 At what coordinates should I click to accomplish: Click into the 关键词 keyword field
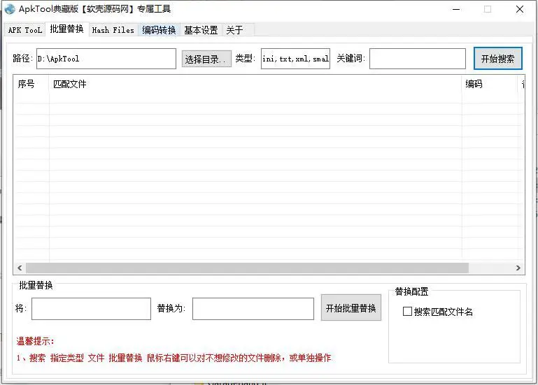pos(418,59)
